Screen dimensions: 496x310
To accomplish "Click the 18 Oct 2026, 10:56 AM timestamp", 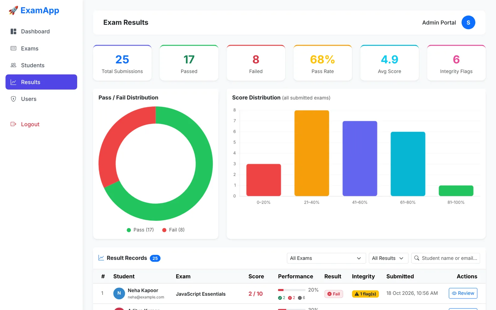I will click(x=412, y=293).
